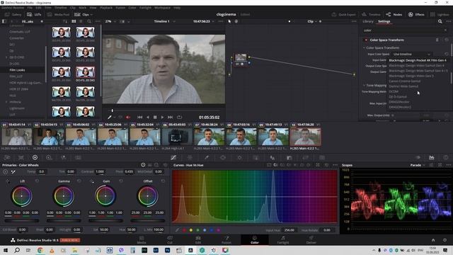453x255 pixels.
Task: Open Input Color Space dropdown
Action: click(412, 54)
